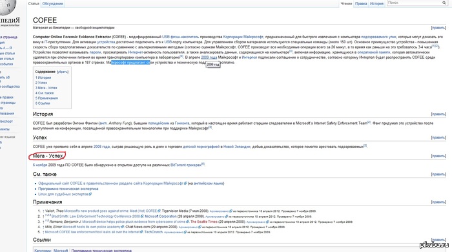Follow the 'оперативной памяти' link

tap(374, 52)
